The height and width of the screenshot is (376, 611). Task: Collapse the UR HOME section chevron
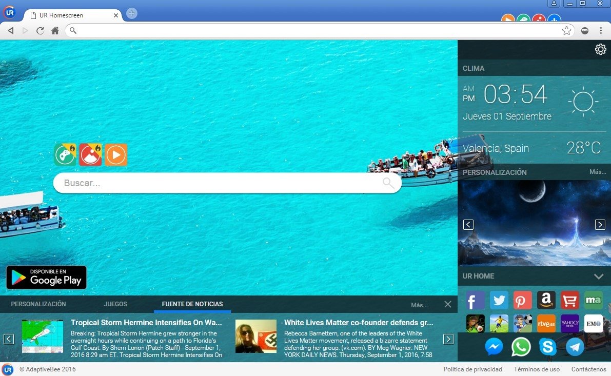599,276
